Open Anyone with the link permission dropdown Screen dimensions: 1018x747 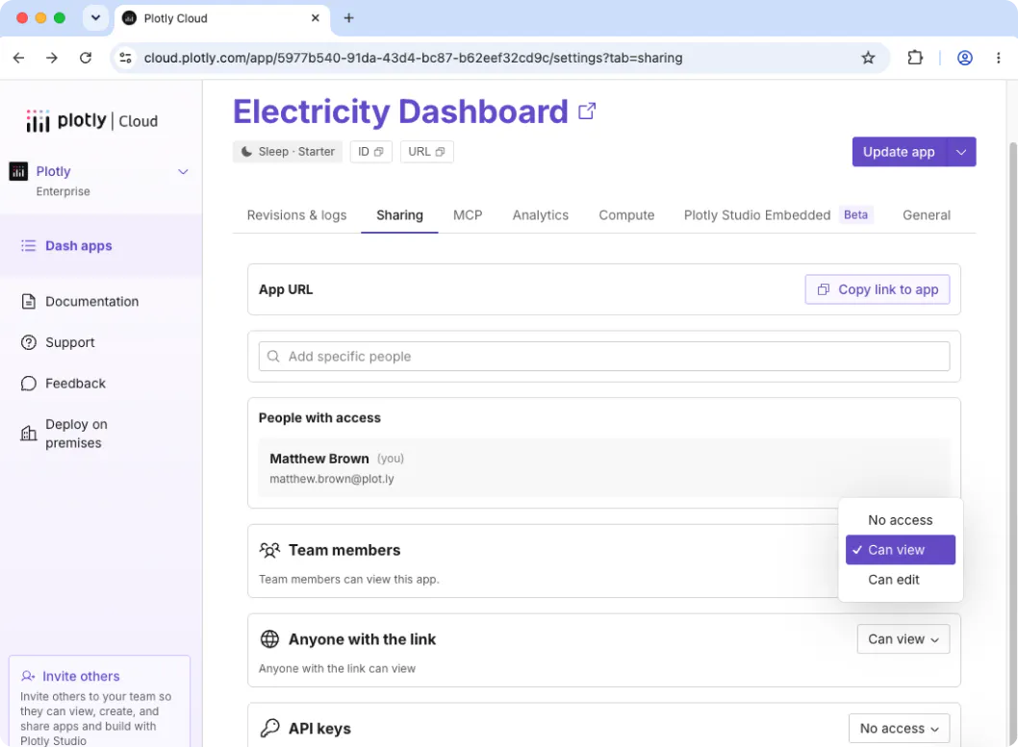tap(903, 639)
